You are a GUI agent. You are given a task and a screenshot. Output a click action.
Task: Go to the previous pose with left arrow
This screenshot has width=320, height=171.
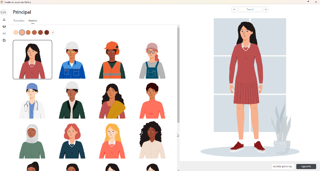(235, 9)
